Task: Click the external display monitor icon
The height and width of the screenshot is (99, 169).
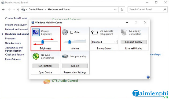Action: point(124,32)
